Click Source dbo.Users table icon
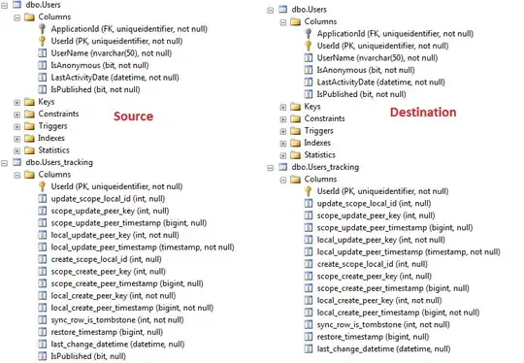The width and height of the screenshot is (524, 363). click(x=16, y=4)
